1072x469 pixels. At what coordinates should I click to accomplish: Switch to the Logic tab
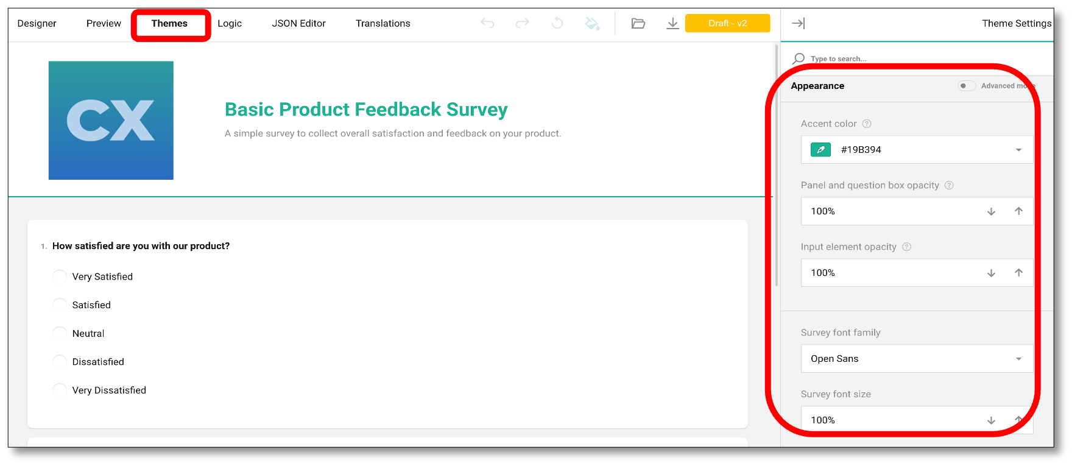coord(230,23)
